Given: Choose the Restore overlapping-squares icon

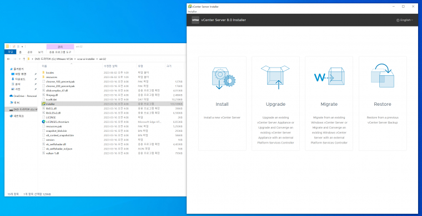Looking at the screenshot, I should coord(383,75).
